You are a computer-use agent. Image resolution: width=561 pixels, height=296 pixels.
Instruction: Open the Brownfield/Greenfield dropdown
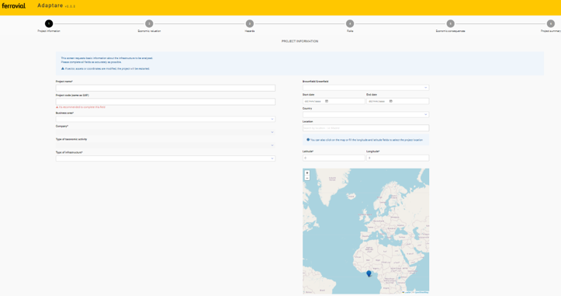(x=365, y=88)
